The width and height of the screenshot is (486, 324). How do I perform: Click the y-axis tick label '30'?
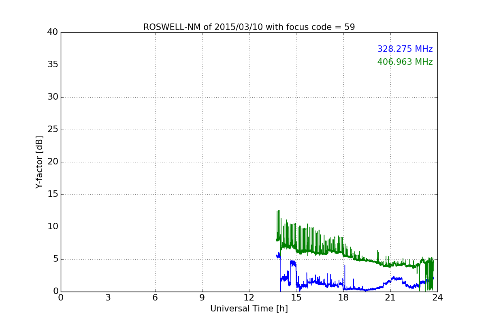(53, 97)
